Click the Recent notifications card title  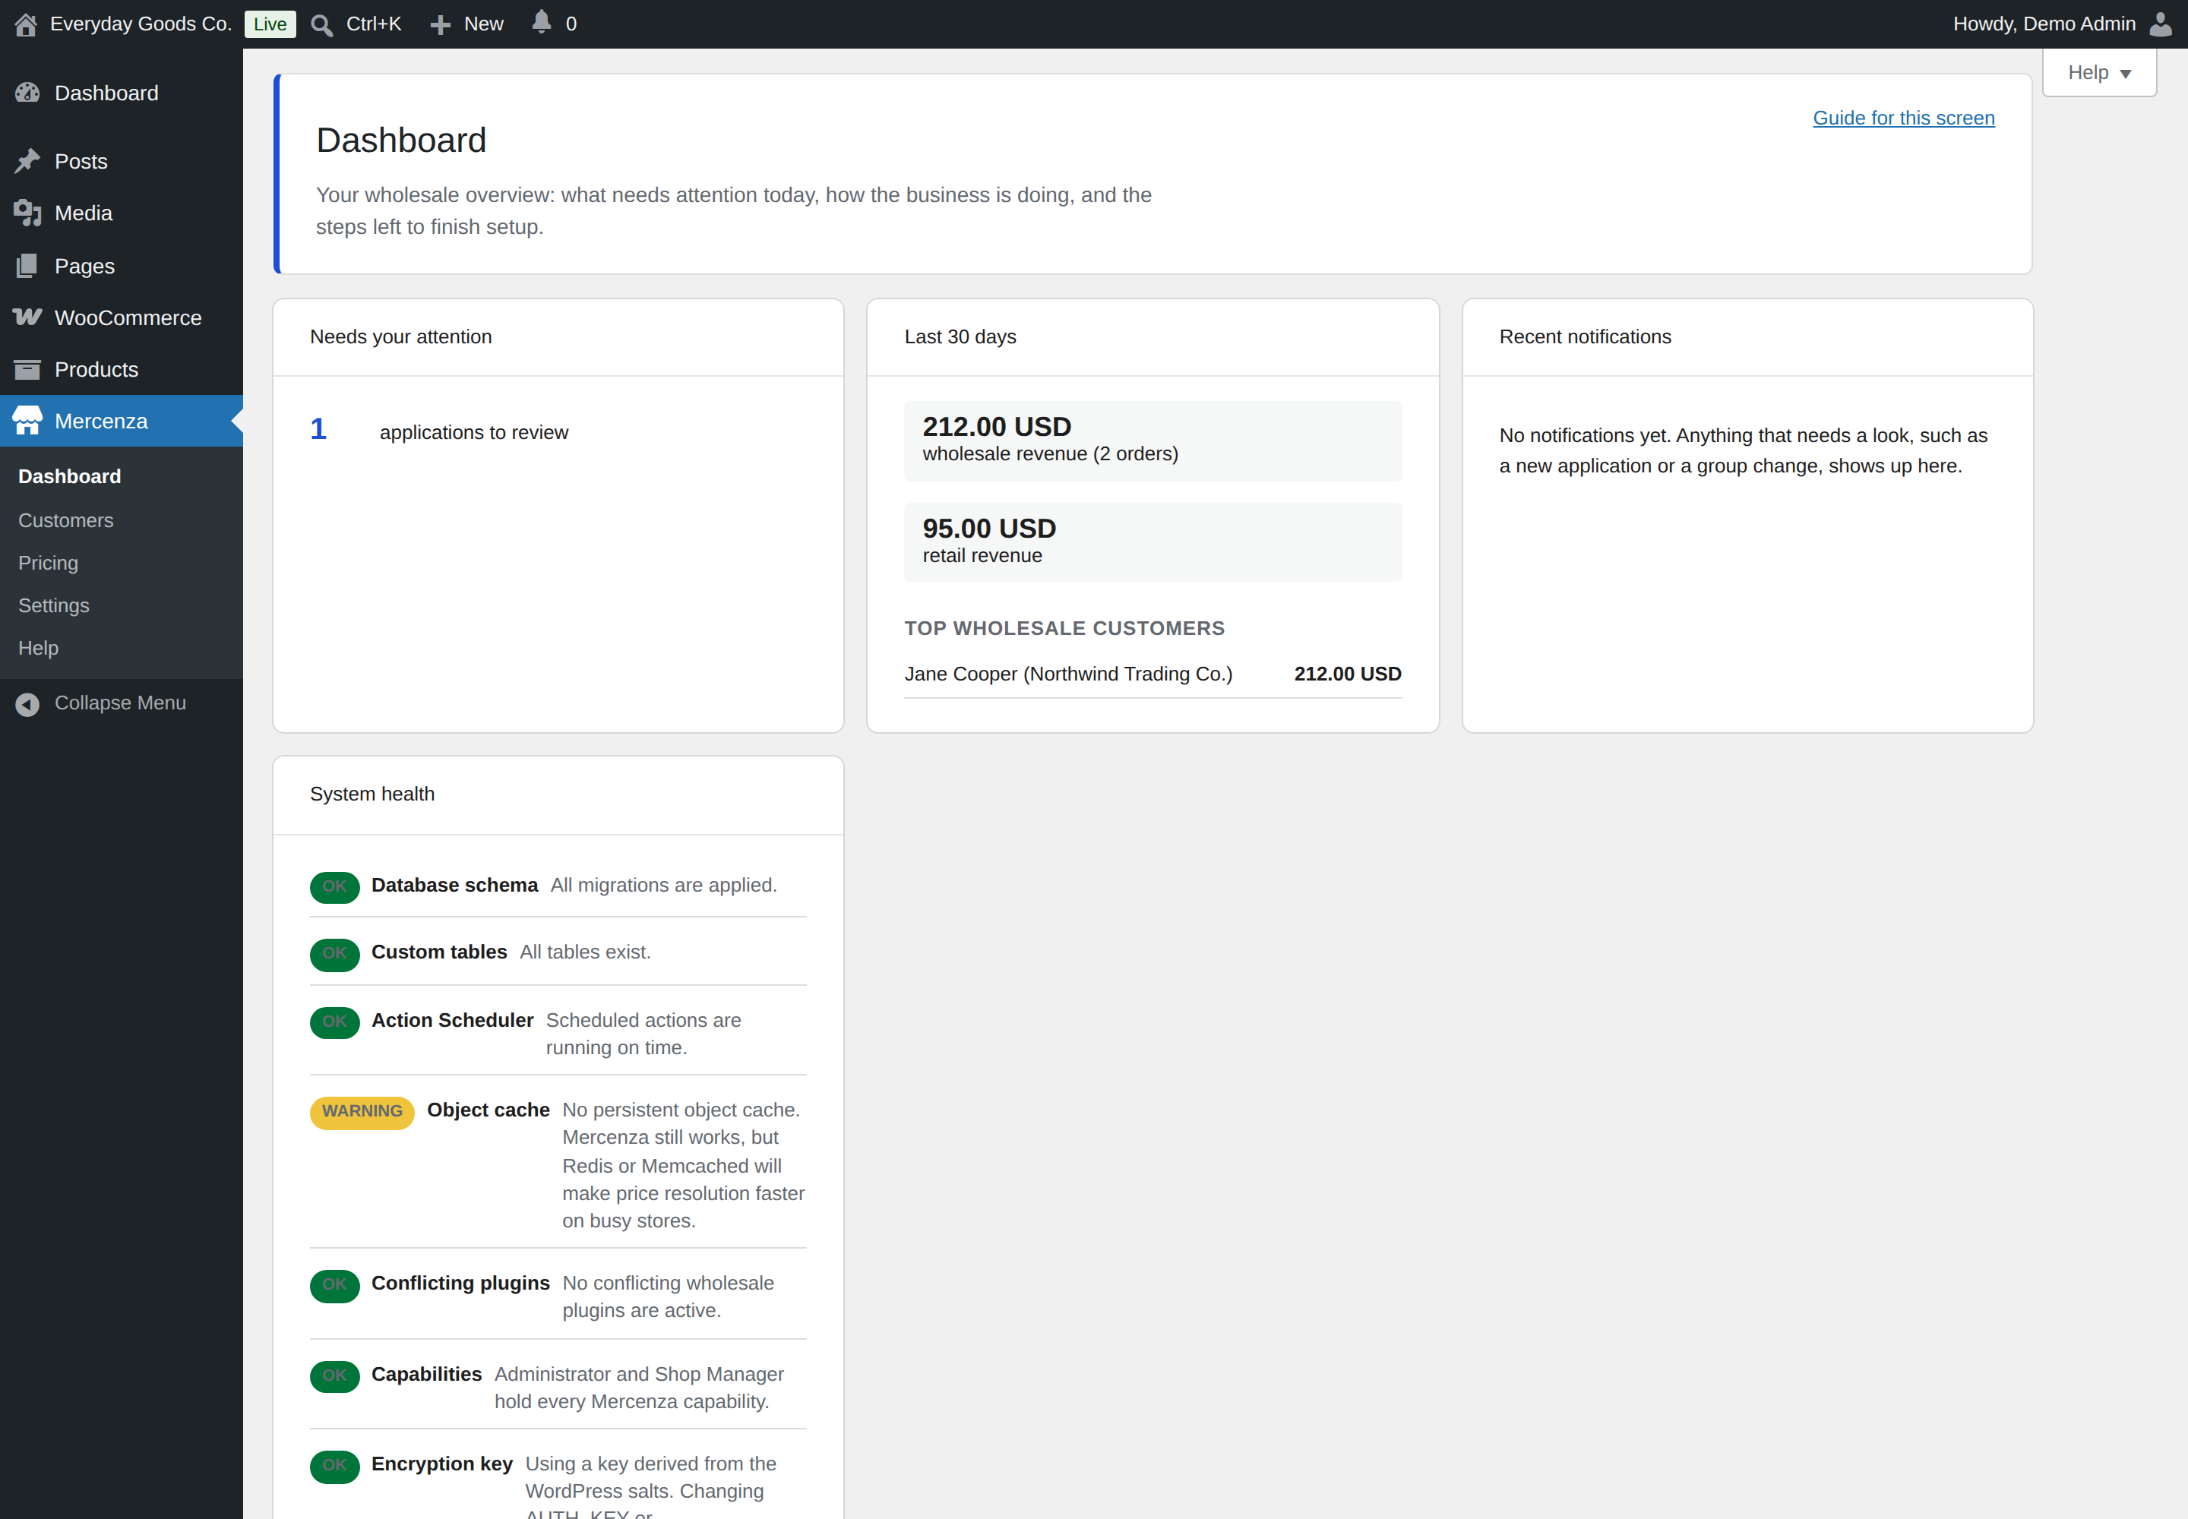[1584, 337]
